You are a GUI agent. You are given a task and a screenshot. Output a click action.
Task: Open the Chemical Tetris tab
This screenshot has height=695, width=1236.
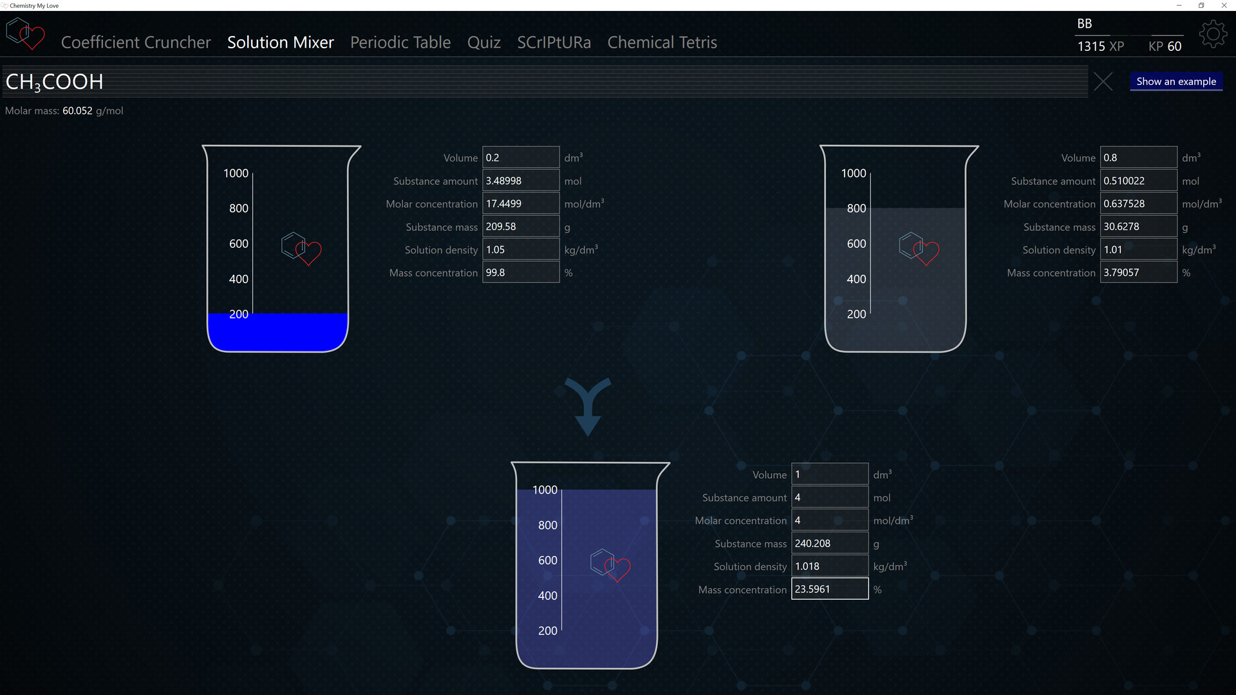pos(662,42)
